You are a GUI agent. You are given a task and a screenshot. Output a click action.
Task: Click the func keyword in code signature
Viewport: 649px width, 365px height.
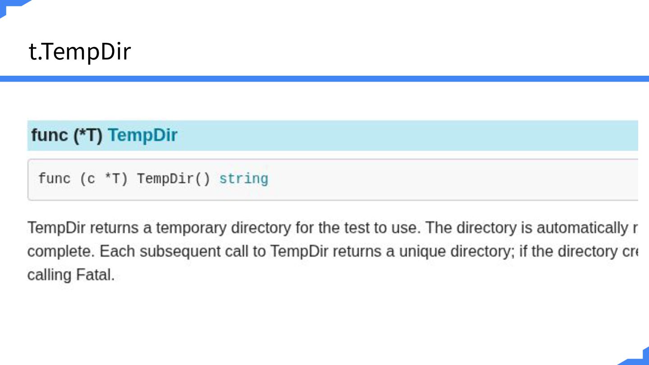click(55, 179)
